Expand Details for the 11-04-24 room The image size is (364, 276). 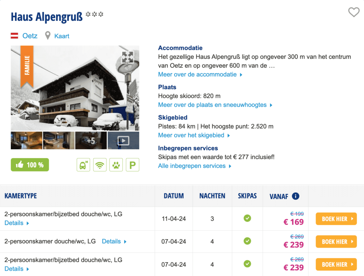[16, 223]
